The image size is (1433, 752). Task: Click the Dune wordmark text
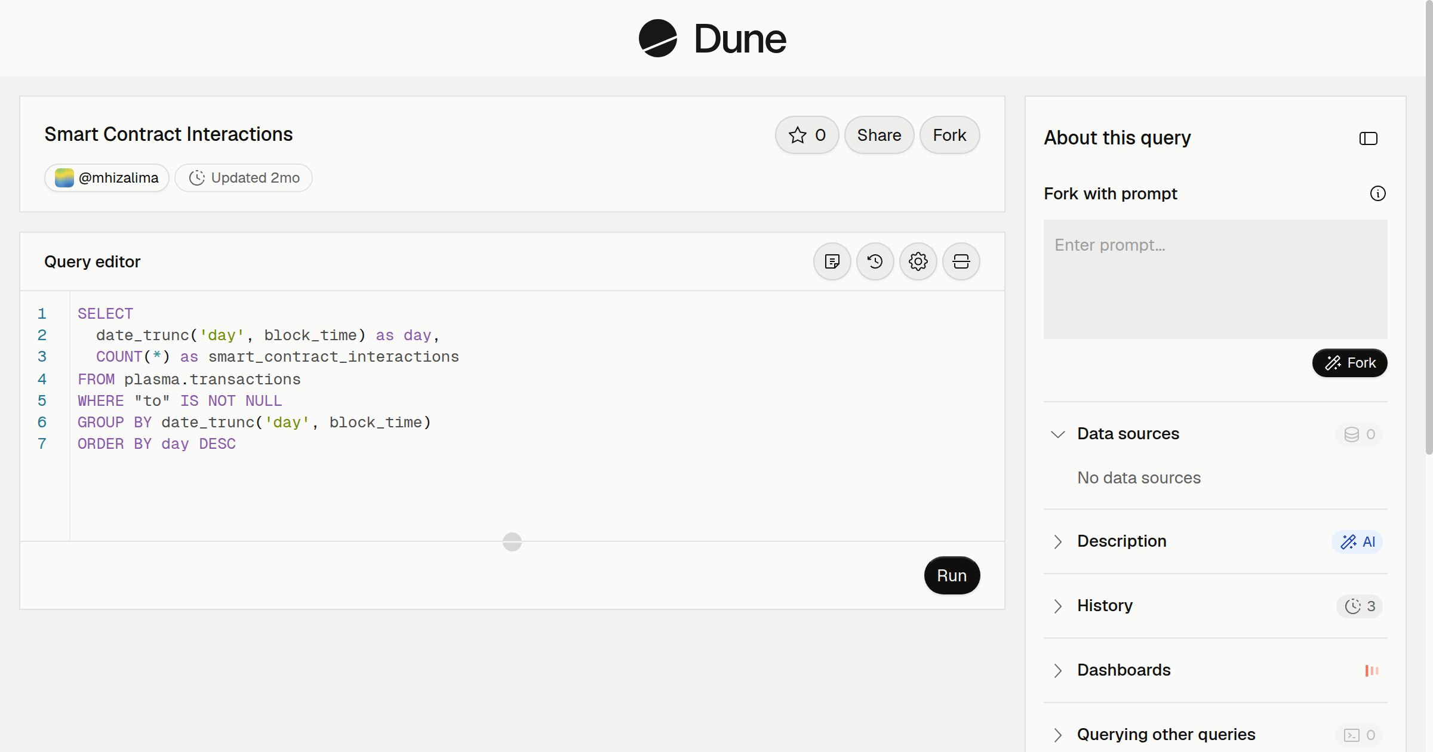(x=740, y=39)
